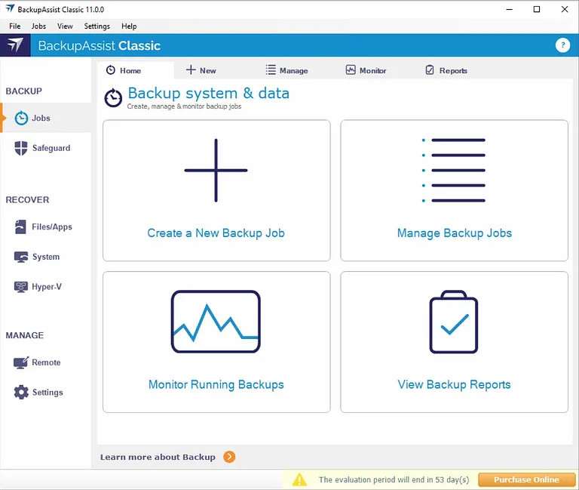The height and width of the screenshot is (490, 579).
Task: Switch to the Home tab
Action: 135,70
